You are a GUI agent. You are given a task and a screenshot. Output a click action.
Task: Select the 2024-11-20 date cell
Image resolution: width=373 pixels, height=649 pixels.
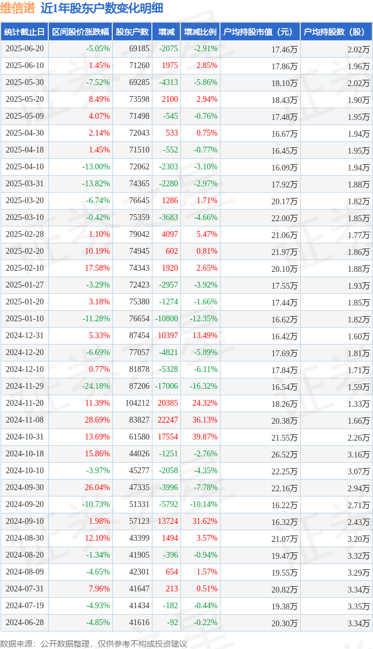point(24,403)
